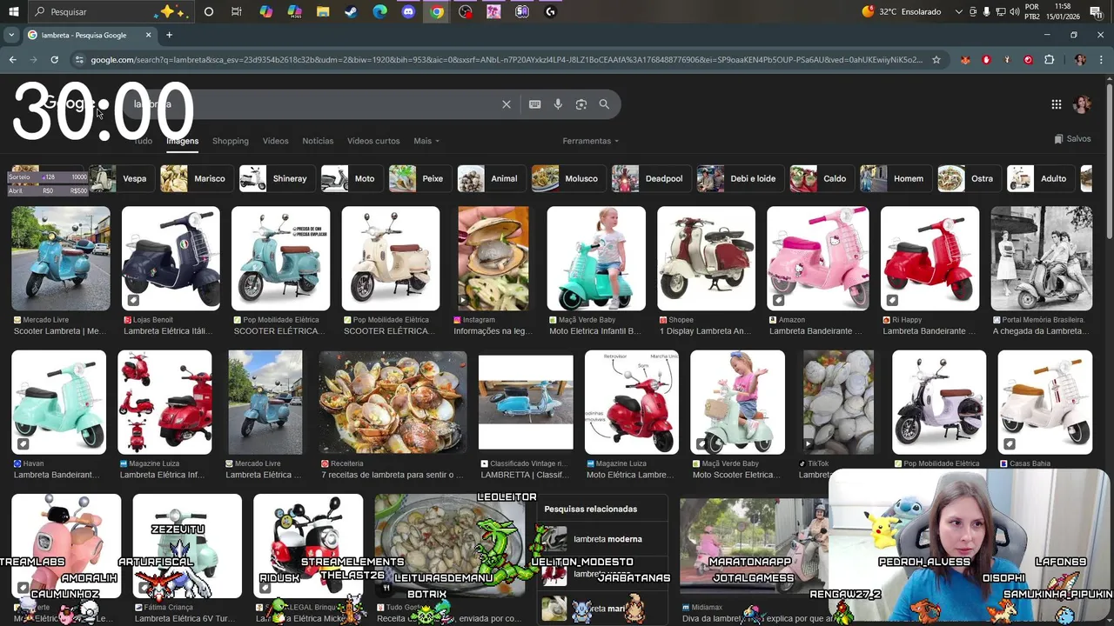Image resolution: width=1114 pixels, height=626 pixels.
Task: Filter images by the Shineray chip
Action: (276, 178)
